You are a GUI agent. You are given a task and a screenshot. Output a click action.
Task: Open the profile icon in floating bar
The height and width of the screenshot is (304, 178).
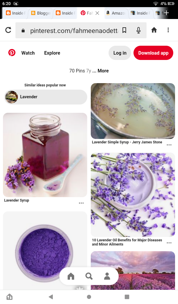point(107,276)
